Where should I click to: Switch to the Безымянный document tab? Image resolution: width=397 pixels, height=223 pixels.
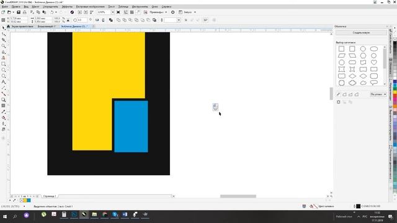[x=47, y=26]
